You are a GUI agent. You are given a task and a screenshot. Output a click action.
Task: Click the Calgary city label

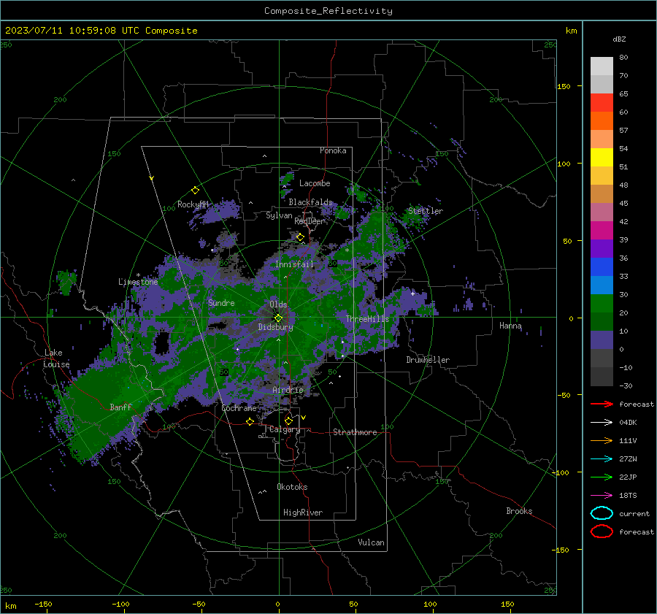coord(285,429)
